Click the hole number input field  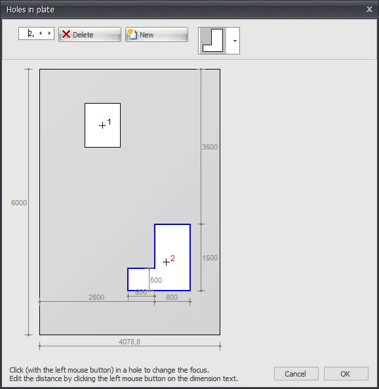click(36, 33)
